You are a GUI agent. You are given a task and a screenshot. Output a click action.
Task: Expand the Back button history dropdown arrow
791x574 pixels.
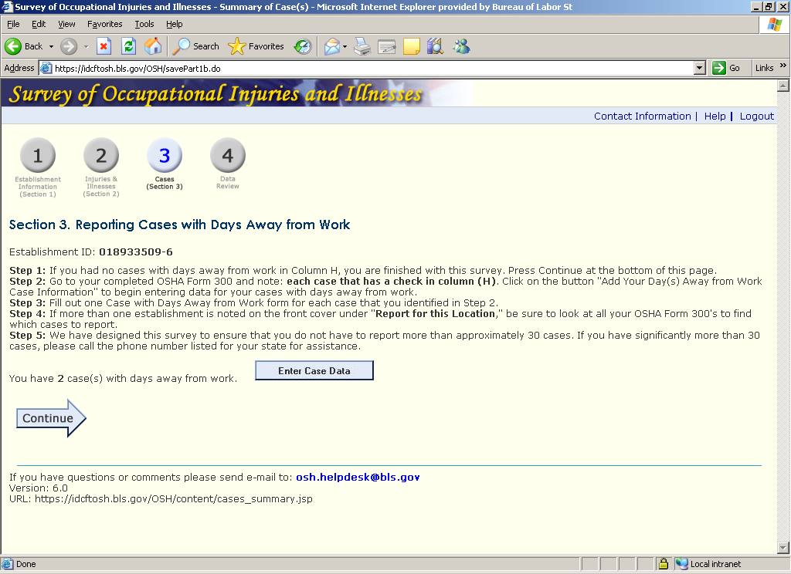pyautogui.click(x=52, y=46)
